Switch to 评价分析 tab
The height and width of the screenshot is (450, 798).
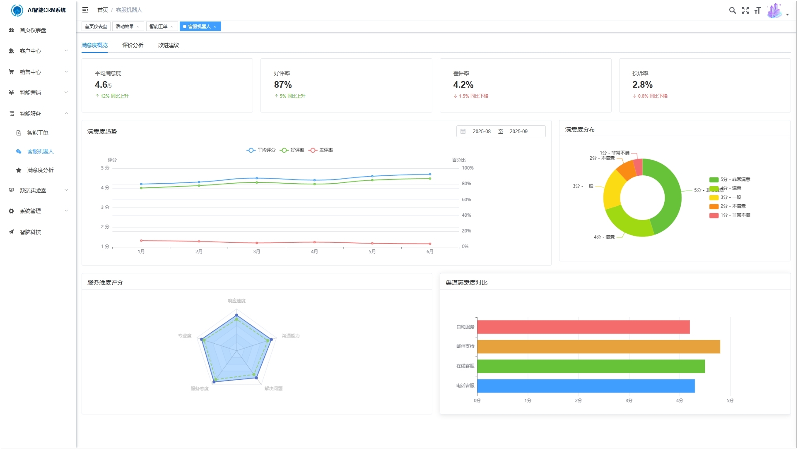(x=133, y=45)
